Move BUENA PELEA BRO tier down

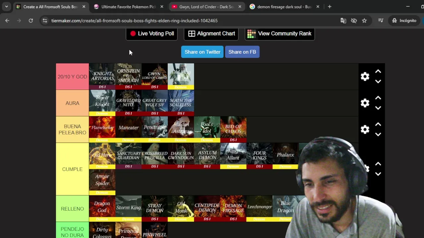point(378,134)
